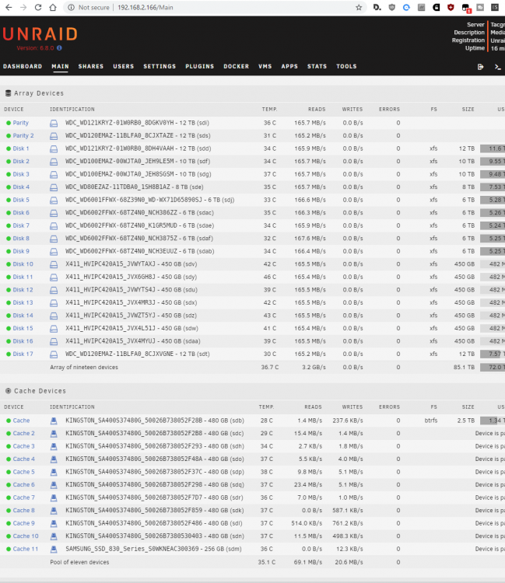Open the Disk 17 link

pos(23,354)
